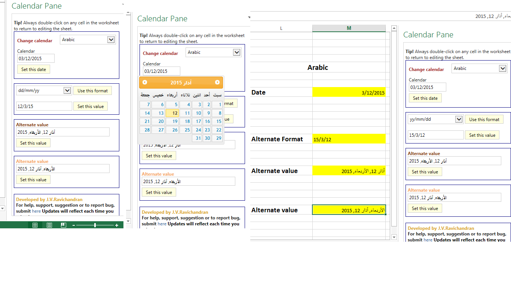Click the 'here' link in leftmost pane

tap(36, 211)
